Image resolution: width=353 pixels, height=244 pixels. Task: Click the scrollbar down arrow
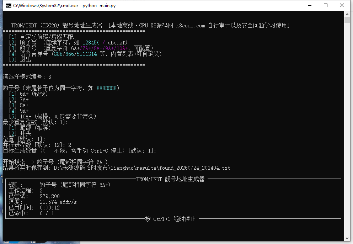pyautogui.click(x=347, y=238)
